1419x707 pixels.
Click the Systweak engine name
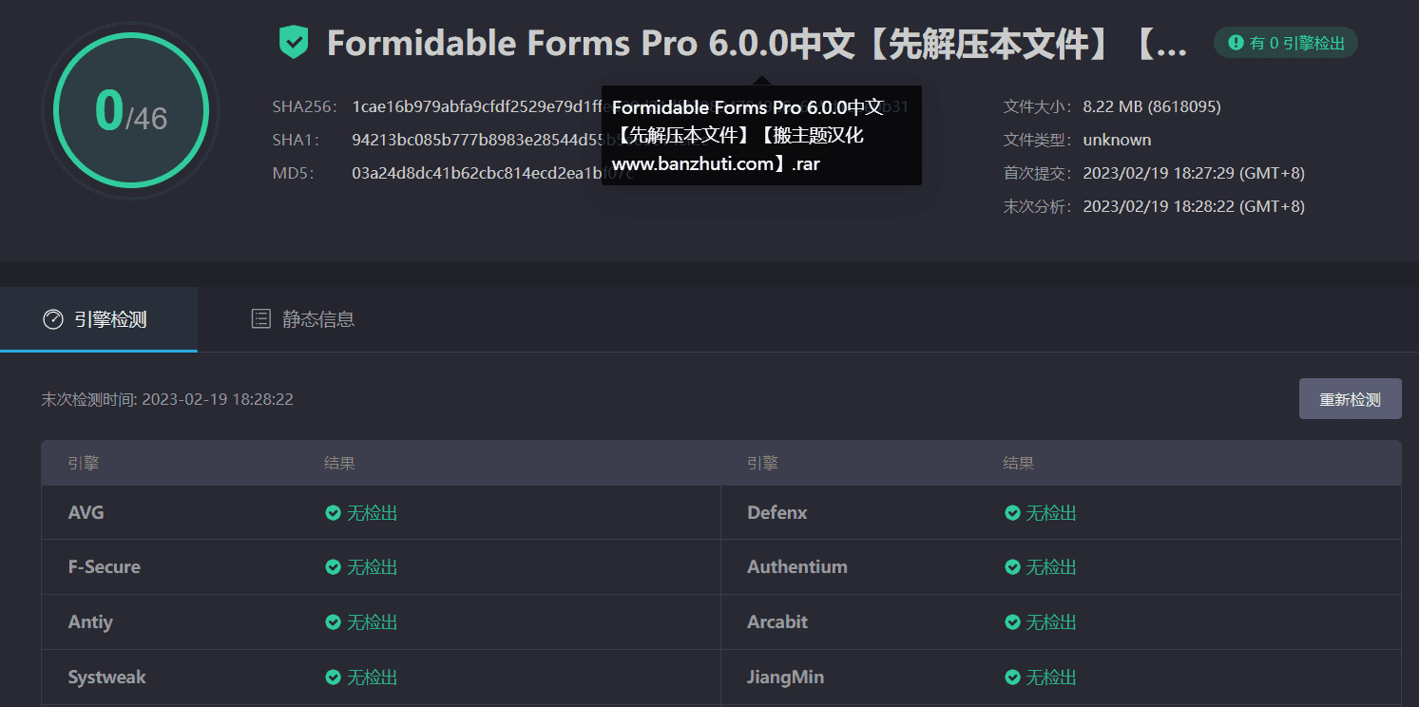click(x=107, y=678)
